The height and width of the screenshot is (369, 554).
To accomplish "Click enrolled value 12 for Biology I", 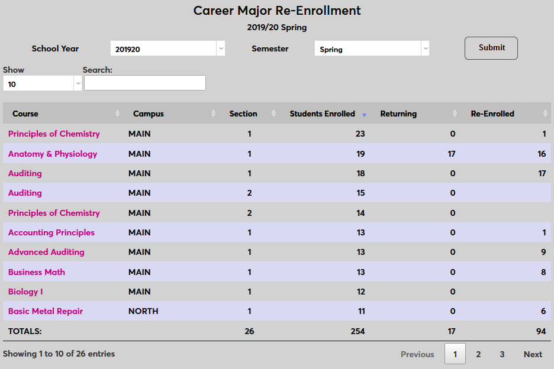I will [x=360, y=292].
